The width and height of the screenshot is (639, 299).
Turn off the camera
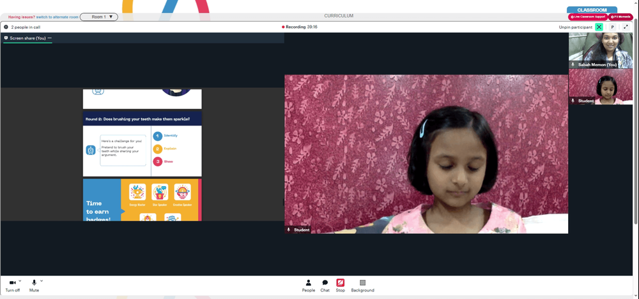12,285
